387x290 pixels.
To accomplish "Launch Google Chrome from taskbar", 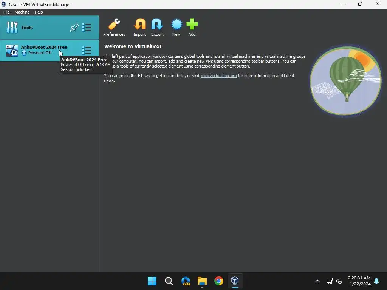I will pos(219,281).
